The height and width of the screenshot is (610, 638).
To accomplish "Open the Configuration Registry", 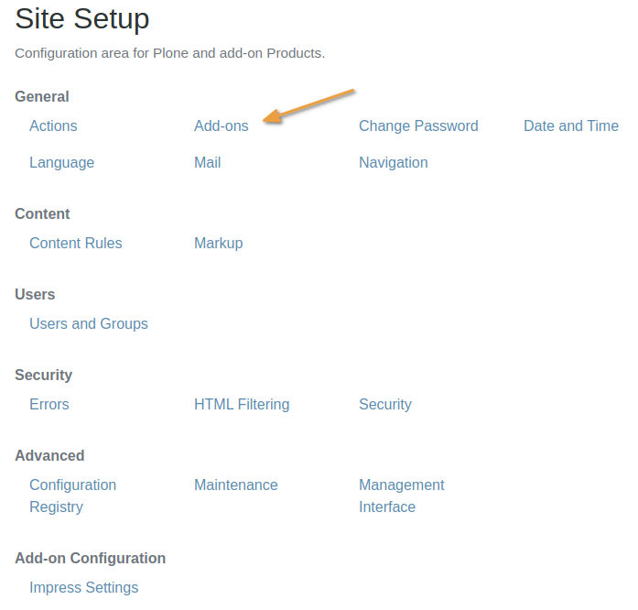I will (x=72, y=496).
